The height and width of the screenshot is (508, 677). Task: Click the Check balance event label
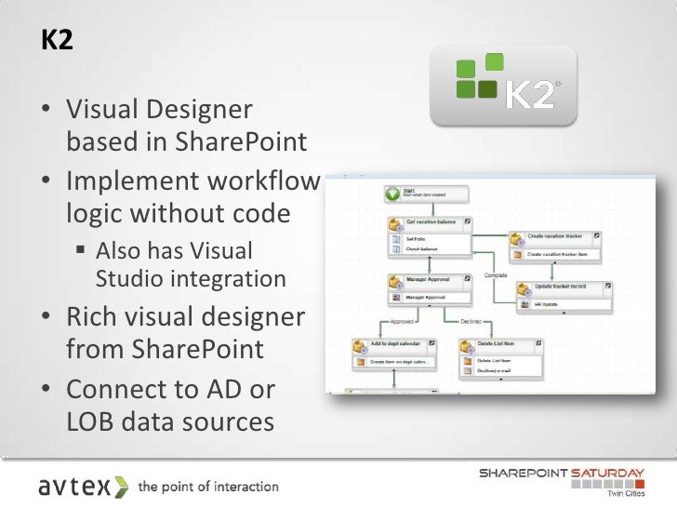(x=421, y=249)
